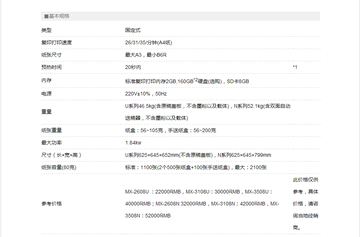
Task: Click the 最大A3，最小B6R paper size value
Action: click(146, 55)
